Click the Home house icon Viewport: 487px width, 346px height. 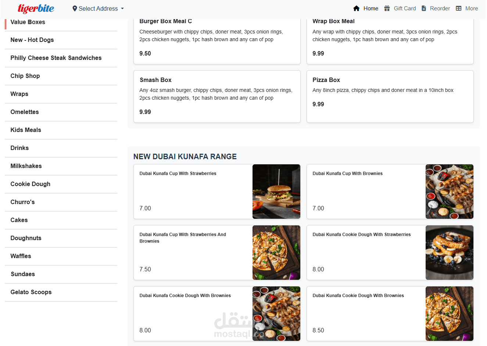coord(356,8)
